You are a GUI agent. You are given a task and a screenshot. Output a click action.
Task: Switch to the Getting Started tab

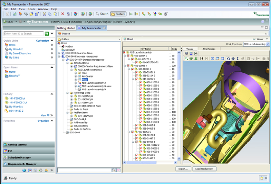pyautogui.click(x=66, y=28)
